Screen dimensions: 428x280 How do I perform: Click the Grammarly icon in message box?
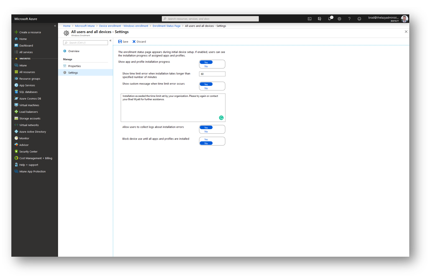click(x=221, y=118)
